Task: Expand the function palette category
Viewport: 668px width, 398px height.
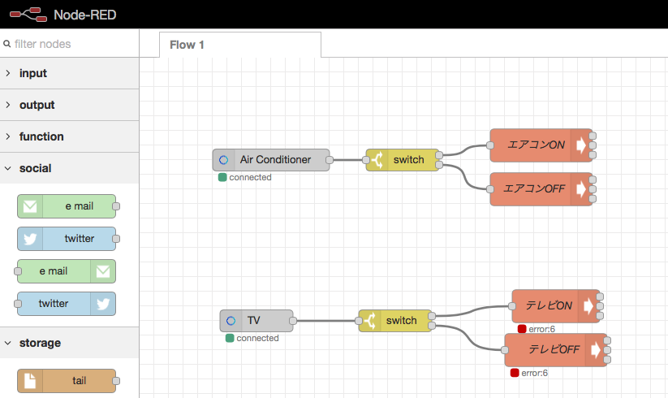Action: click(x=70, y=136)
